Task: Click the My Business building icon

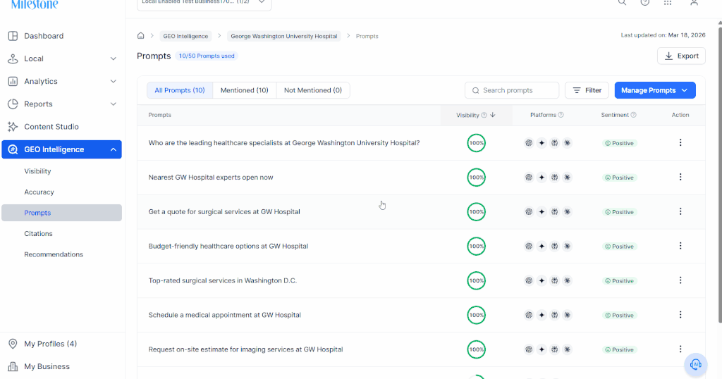Action: pos(13,366)
